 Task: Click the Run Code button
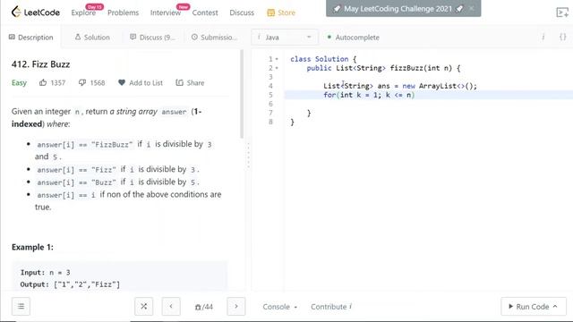coord(534,306)
